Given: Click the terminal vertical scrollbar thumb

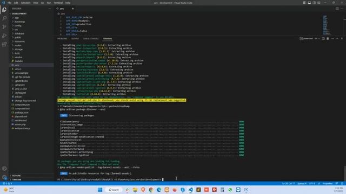Looking at the screenshot, I should 345,174.
